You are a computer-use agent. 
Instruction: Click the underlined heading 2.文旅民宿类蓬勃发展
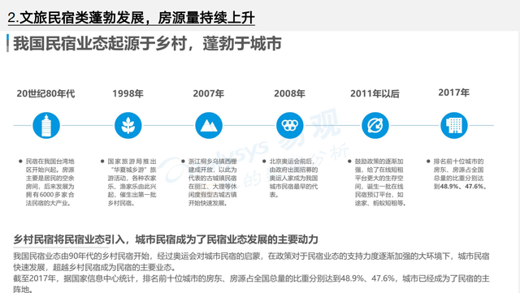point(132,18)
